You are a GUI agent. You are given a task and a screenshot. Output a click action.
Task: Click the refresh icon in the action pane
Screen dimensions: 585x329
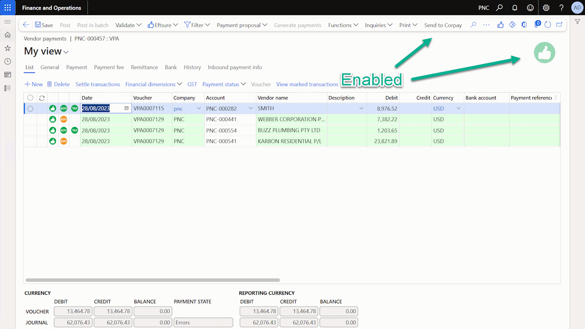548,25
